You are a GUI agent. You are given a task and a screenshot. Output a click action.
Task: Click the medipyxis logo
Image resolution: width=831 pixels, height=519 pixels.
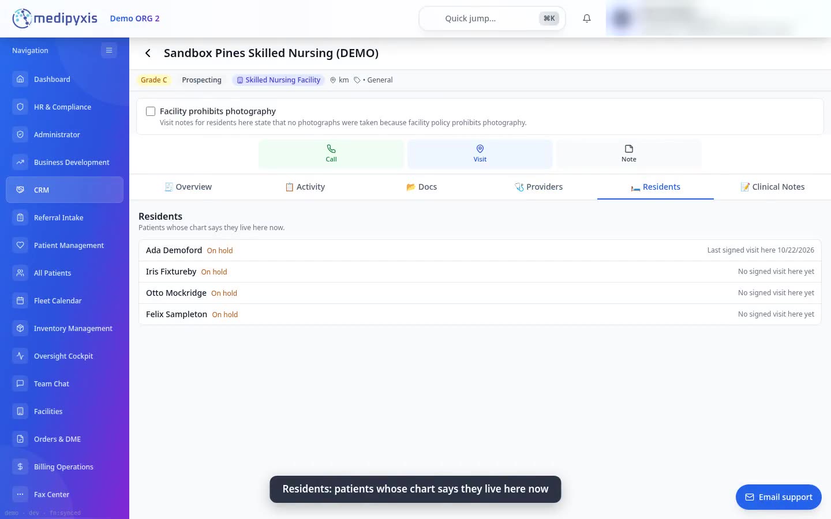click(x=55, y=18)
